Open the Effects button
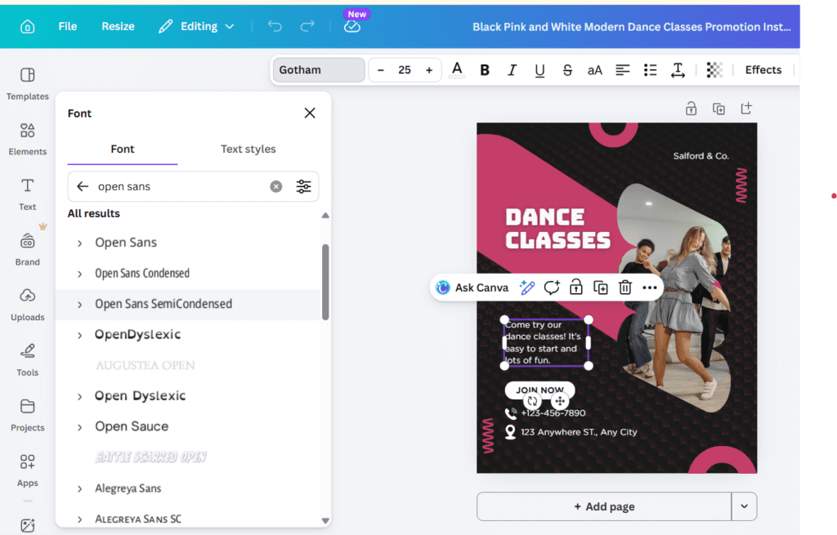Screen dimensions: 837x535 [763, 70]
